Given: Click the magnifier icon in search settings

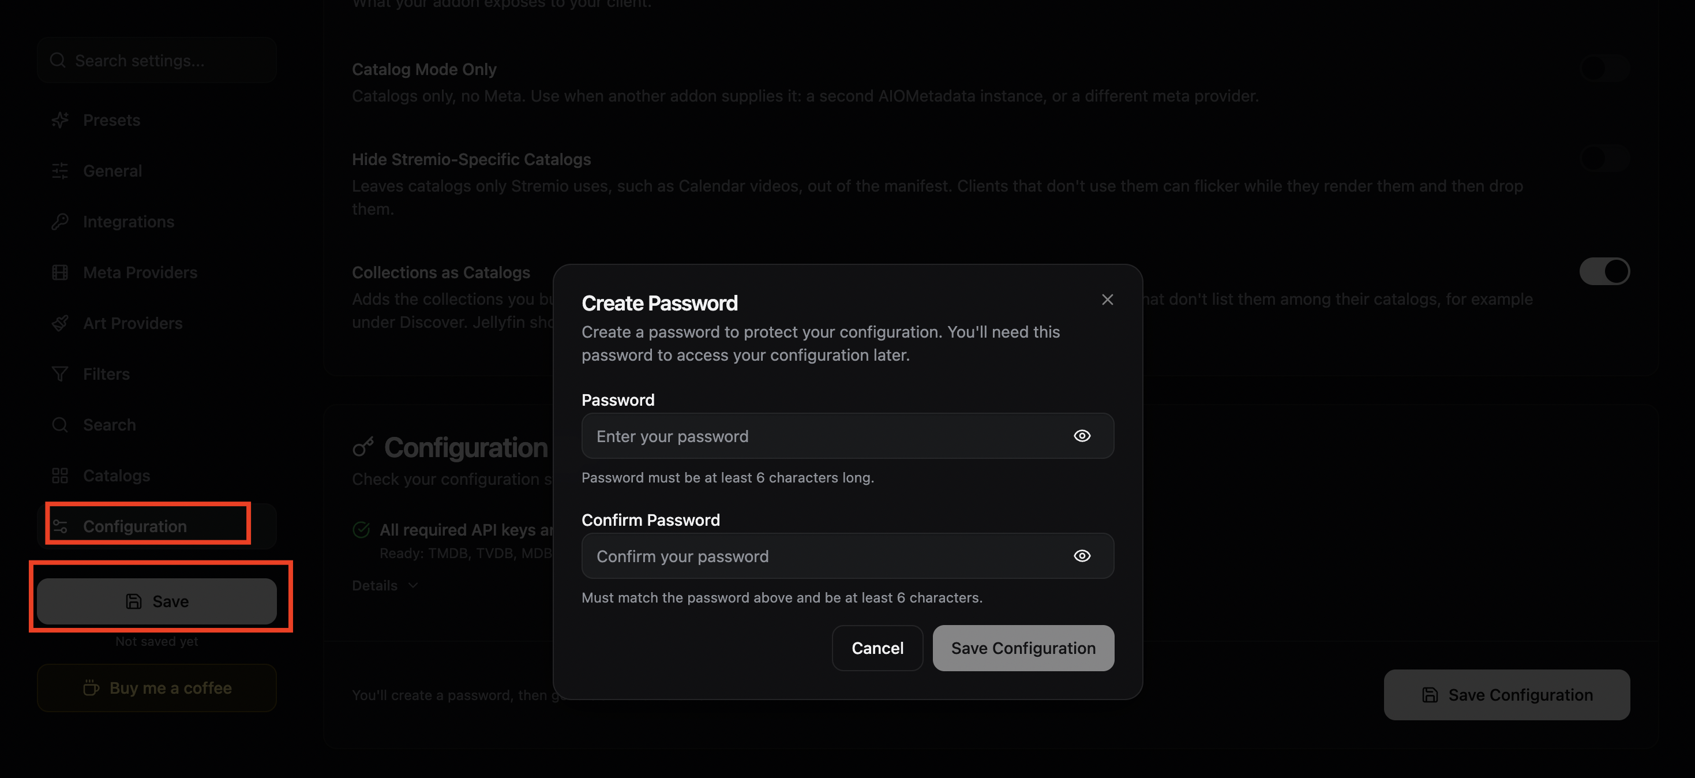Looking at the screenshot, I should tap(58, 60).
